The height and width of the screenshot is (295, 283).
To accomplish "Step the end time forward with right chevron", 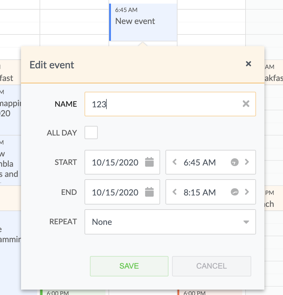I will click(247, 192).
